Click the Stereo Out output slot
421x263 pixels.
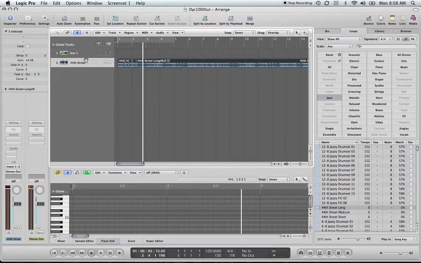14,171
